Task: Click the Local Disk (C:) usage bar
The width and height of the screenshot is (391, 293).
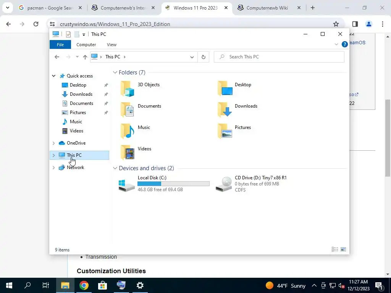Action: click(173, 184)
